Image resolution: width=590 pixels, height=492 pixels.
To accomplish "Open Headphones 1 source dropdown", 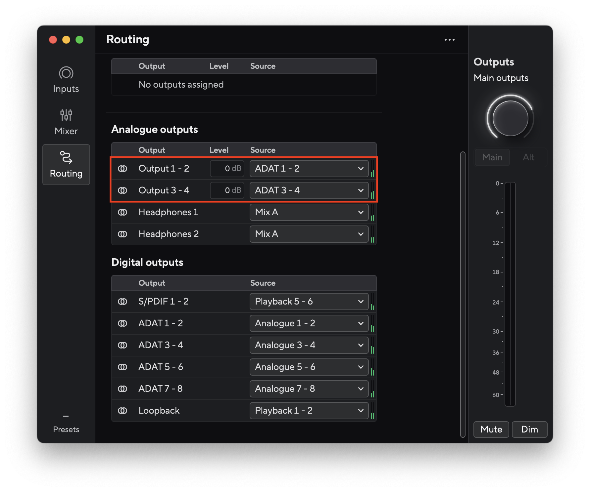I will (309, 212).
